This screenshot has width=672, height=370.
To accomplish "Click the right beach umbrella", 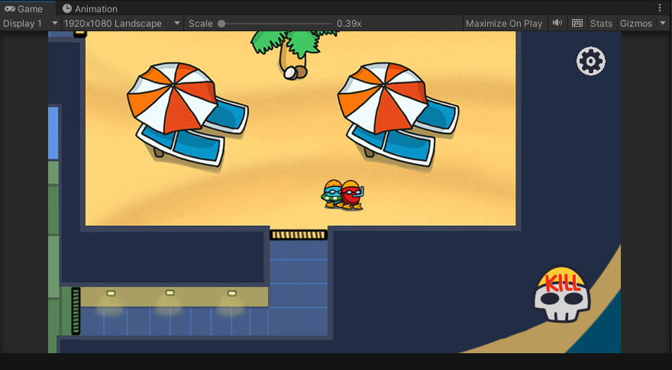I will click(383, 98).
